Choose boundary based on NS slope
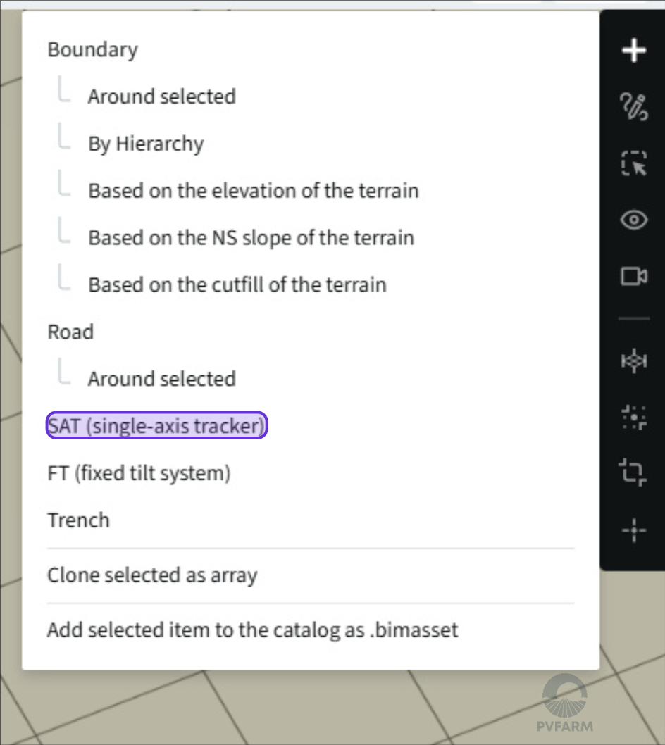 click(x=251, y=238)
